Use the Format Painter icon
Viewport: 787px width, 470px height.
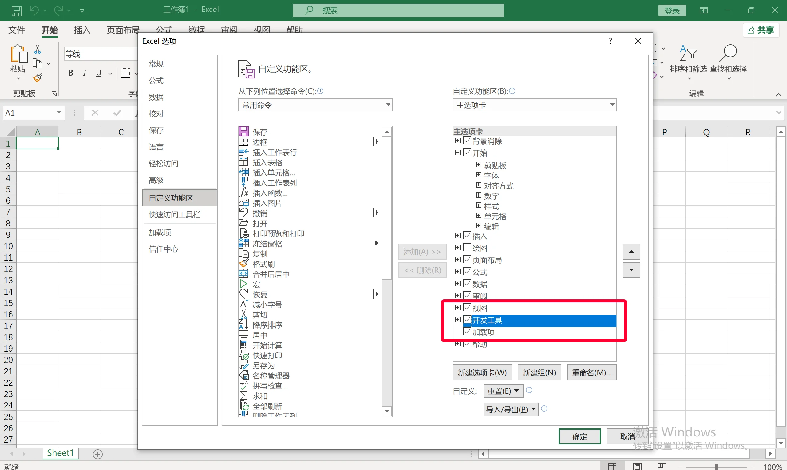tap(37, 78)
